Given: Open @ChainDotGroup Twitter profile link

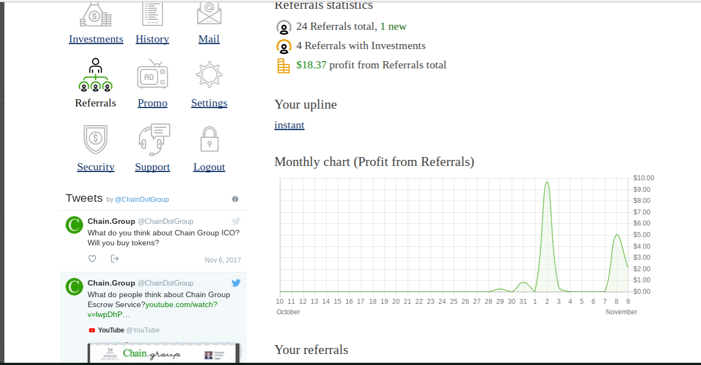Looking at the screenshot, I should [142, 200].
